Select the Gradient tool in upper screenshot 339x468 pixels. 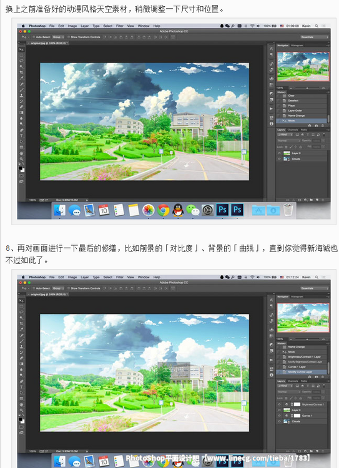[21, 112]
